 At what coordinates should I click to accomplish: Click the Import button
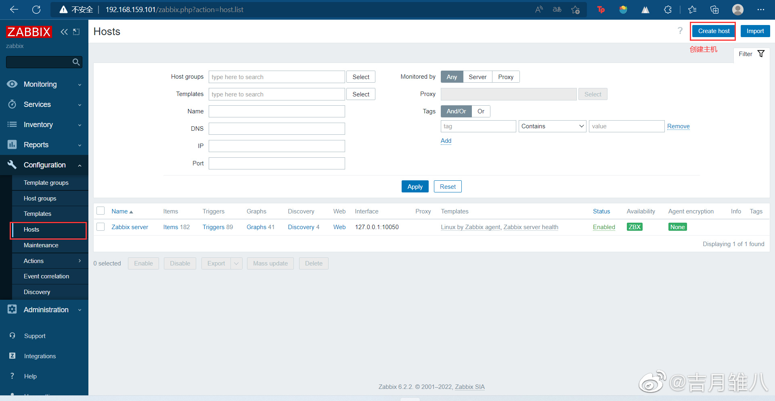(755, 31)
